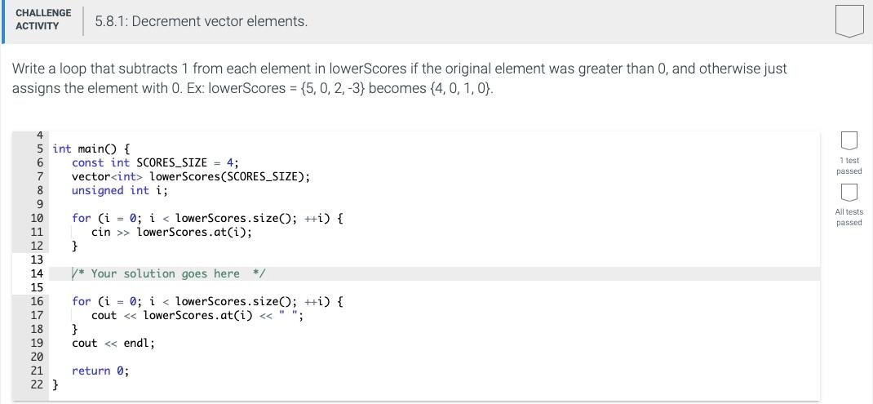The image size is (873, 404).
Task: Click the title '5.8.1: Decrement vector elements.'
Action: tap(201, 22)
